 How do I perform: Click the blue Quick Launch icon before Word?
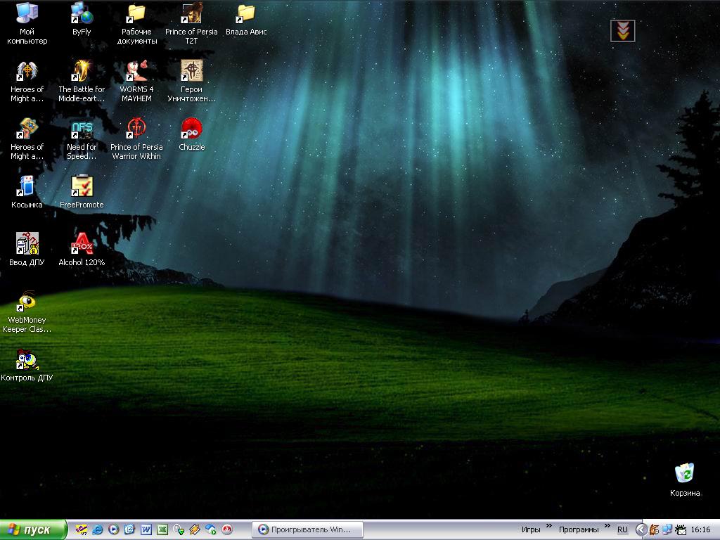click(x=129, y=529)
